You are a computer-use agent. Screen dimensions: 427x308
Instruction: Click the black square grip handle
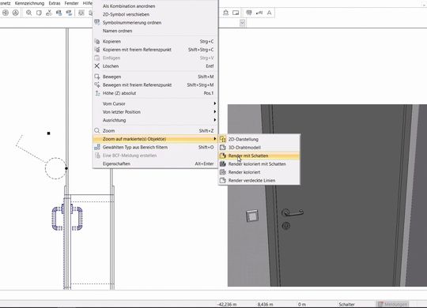coord(48,133)
